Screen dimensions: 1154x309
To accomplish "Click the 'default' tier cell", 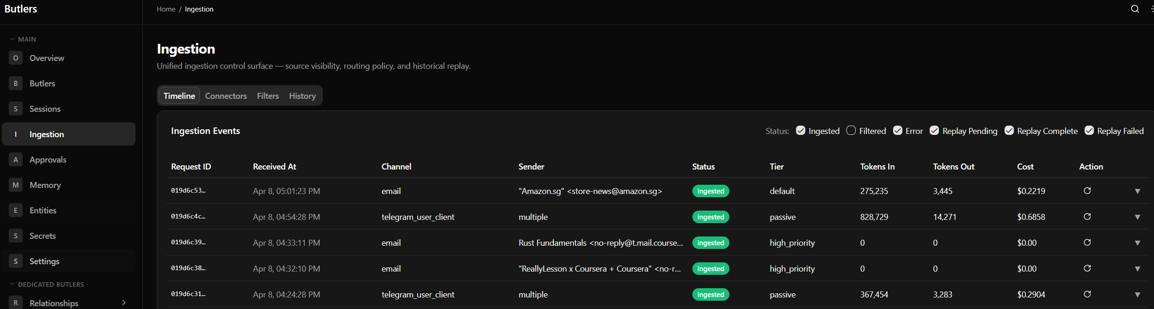I will click(782, 191).
